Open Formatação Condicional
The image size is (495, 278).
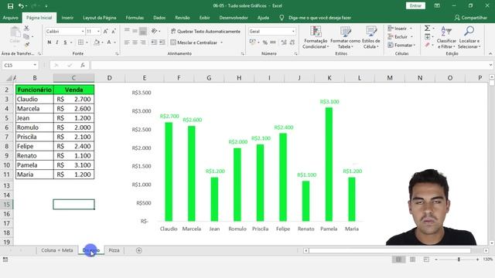[316, 38]
